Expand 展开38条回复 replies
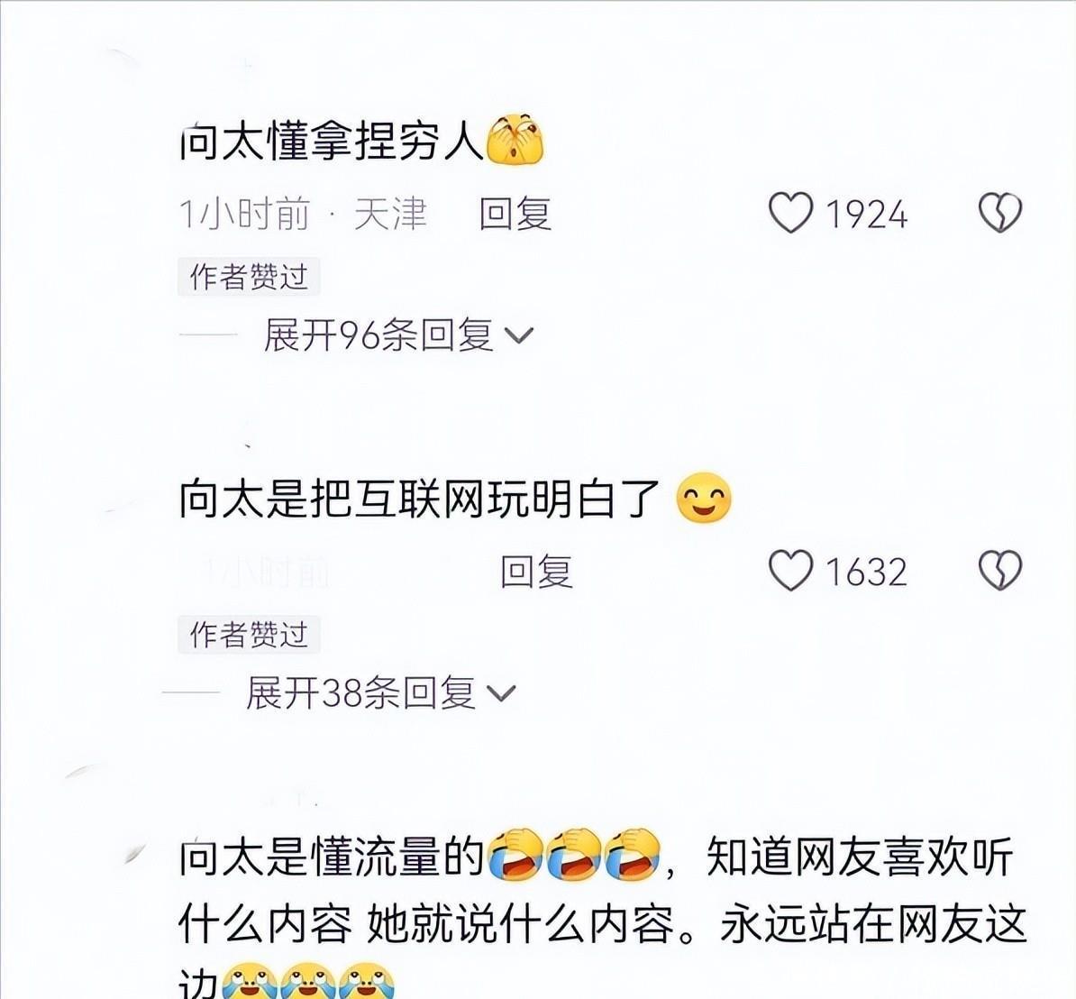This screenshot has width=1076, height=999. [x=380, y=692]
